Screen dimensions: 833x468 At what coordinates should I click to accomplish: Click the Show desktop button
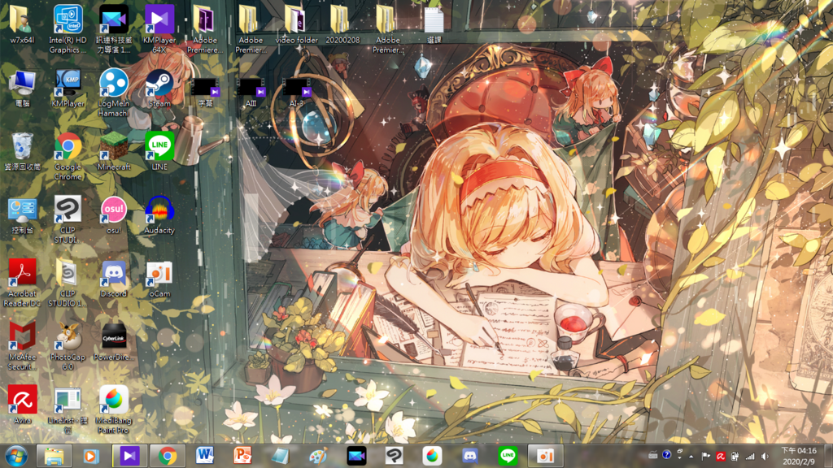pyautogui.click(x=828, y=457)
